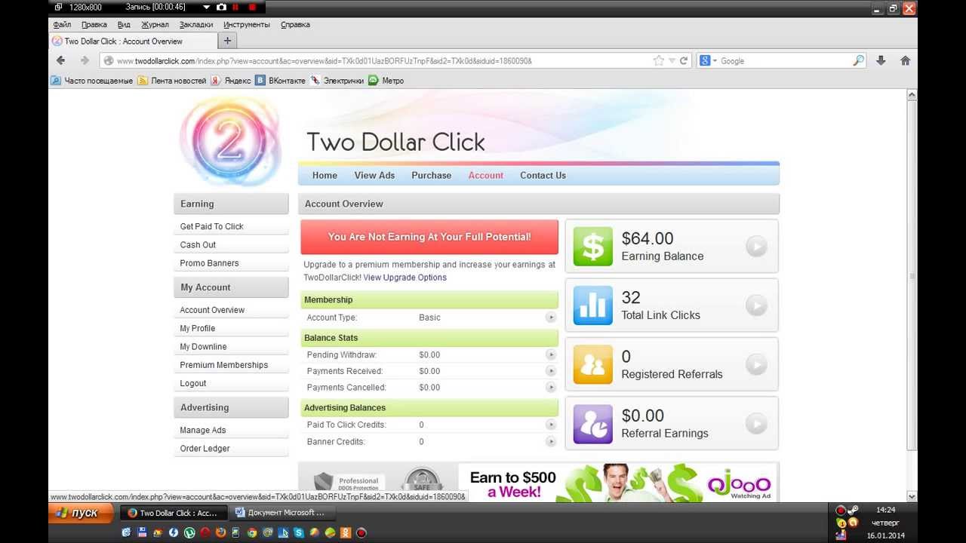
Task: Click in the Google search field
Action: pos(785,60)
